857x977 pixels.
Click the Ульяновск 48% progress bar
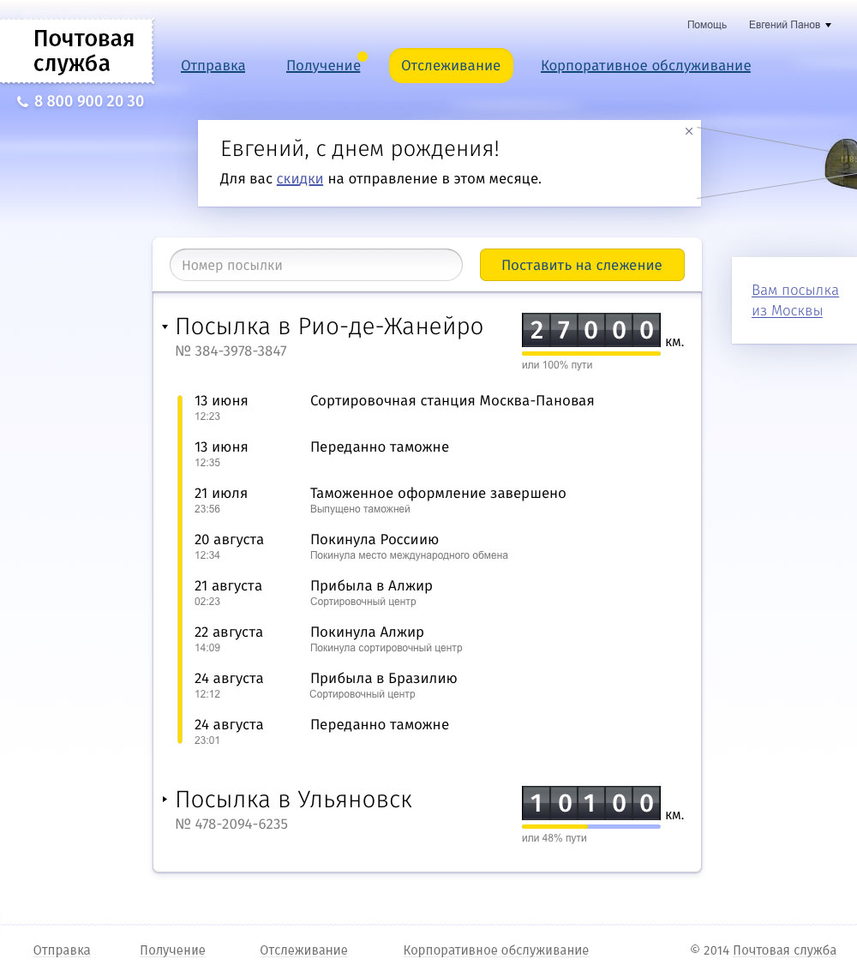[x=590, y=826]
